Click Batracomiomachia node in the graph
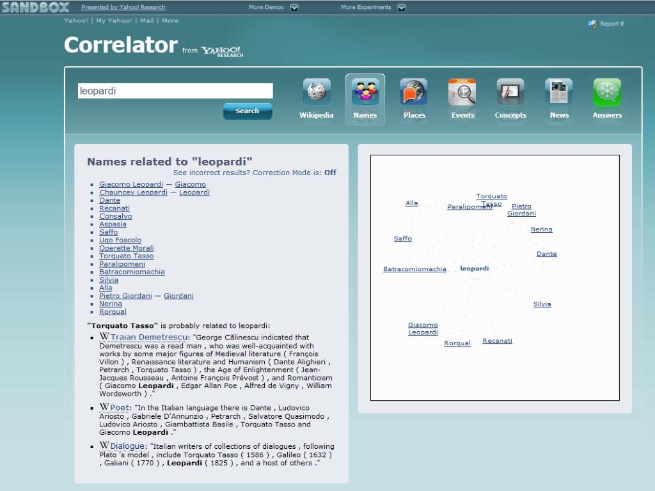Screen dimensions: 655x491 (x=414, y=269)
